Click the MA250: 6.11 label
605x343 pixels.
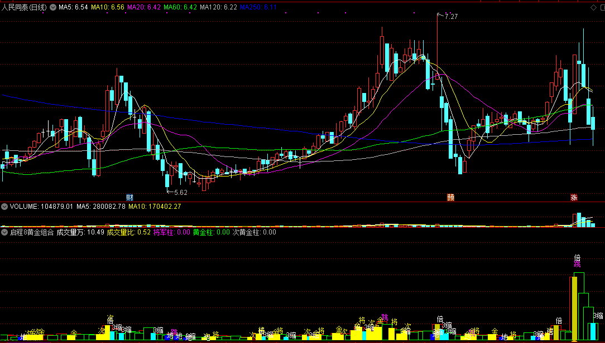(x=258, y=7)
